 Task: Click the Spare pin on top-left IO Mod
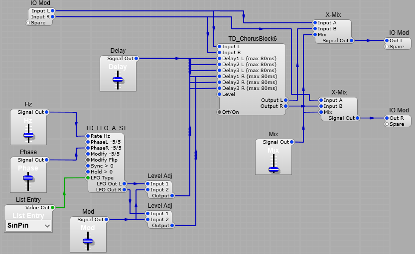coord(28,22)
